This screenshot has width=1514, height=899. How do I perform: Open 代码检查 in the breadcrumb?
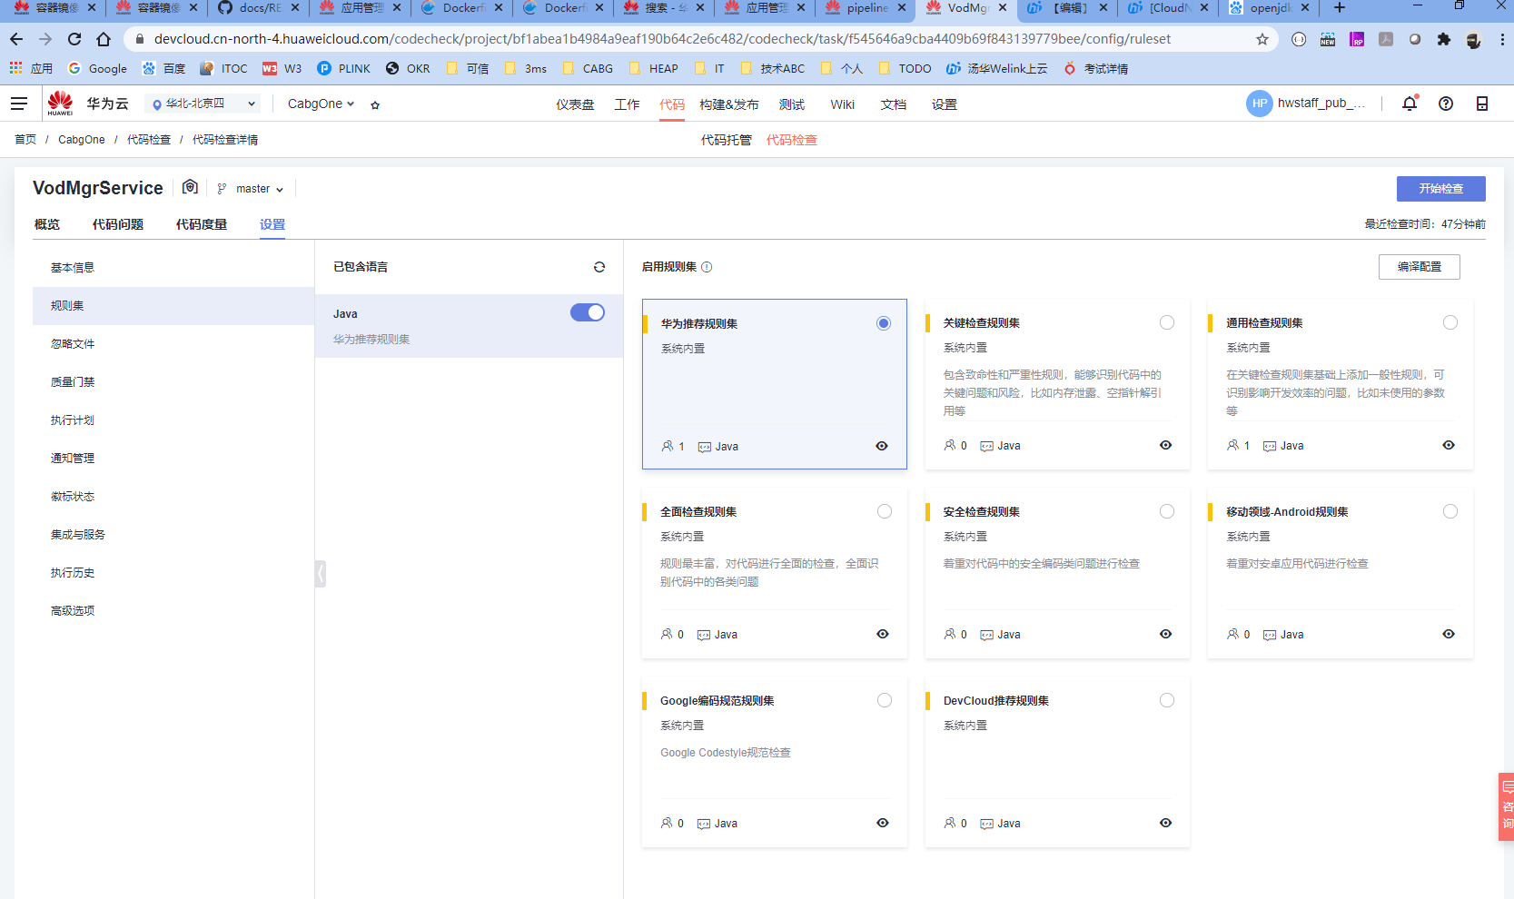pyautogui.click(x=149, y=140)
